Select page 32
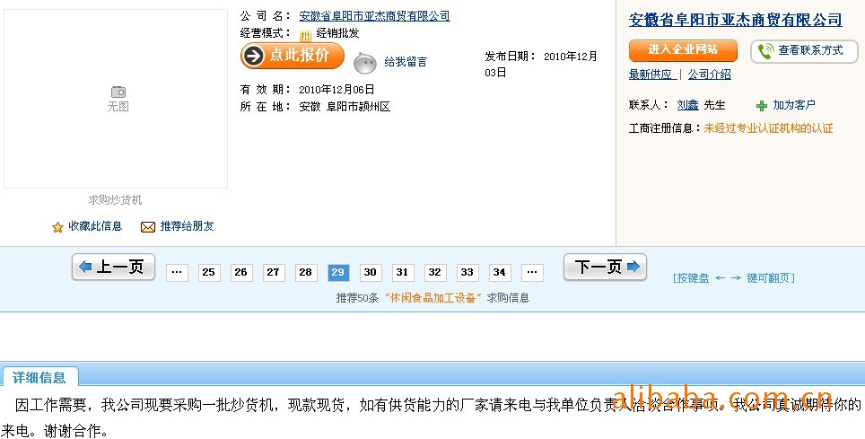The image size is (865, 439). (x=434, y=272)
